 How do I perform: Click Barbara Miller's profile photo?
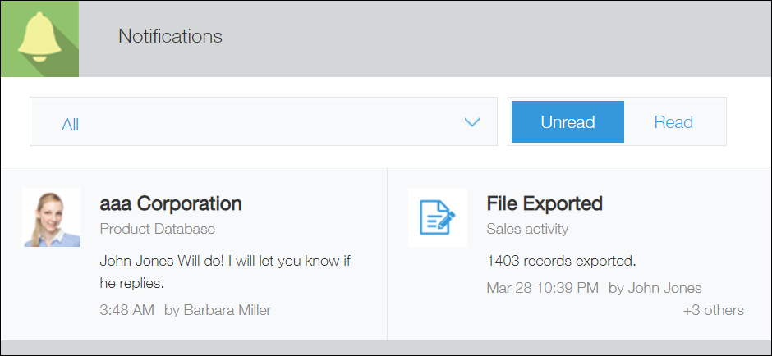pyautogui.click(x=51, y=217)
